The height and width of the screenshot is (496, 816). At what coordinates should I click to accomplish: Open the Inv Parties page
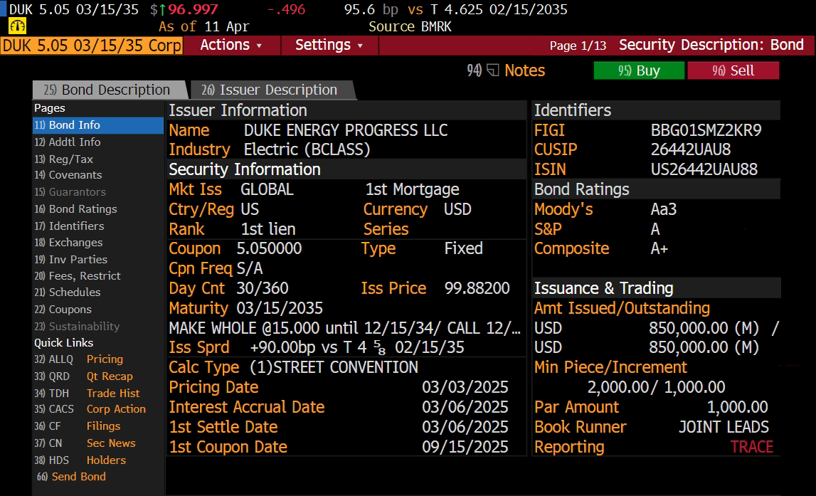(x=70, y=259)
